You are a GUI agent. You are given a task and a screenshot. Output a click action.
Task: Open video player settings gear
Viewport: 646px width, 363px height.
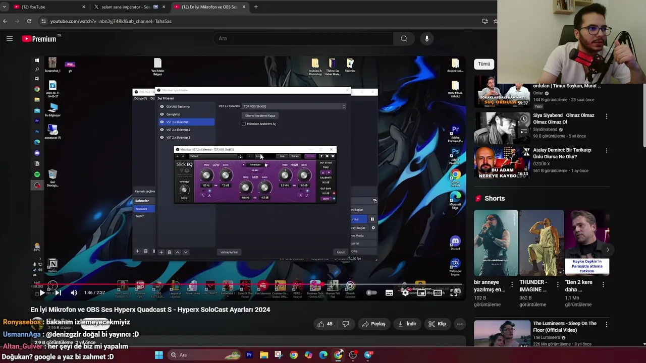[405, 292]
